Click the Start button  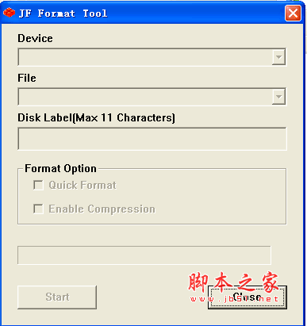[x=57, y=297]
